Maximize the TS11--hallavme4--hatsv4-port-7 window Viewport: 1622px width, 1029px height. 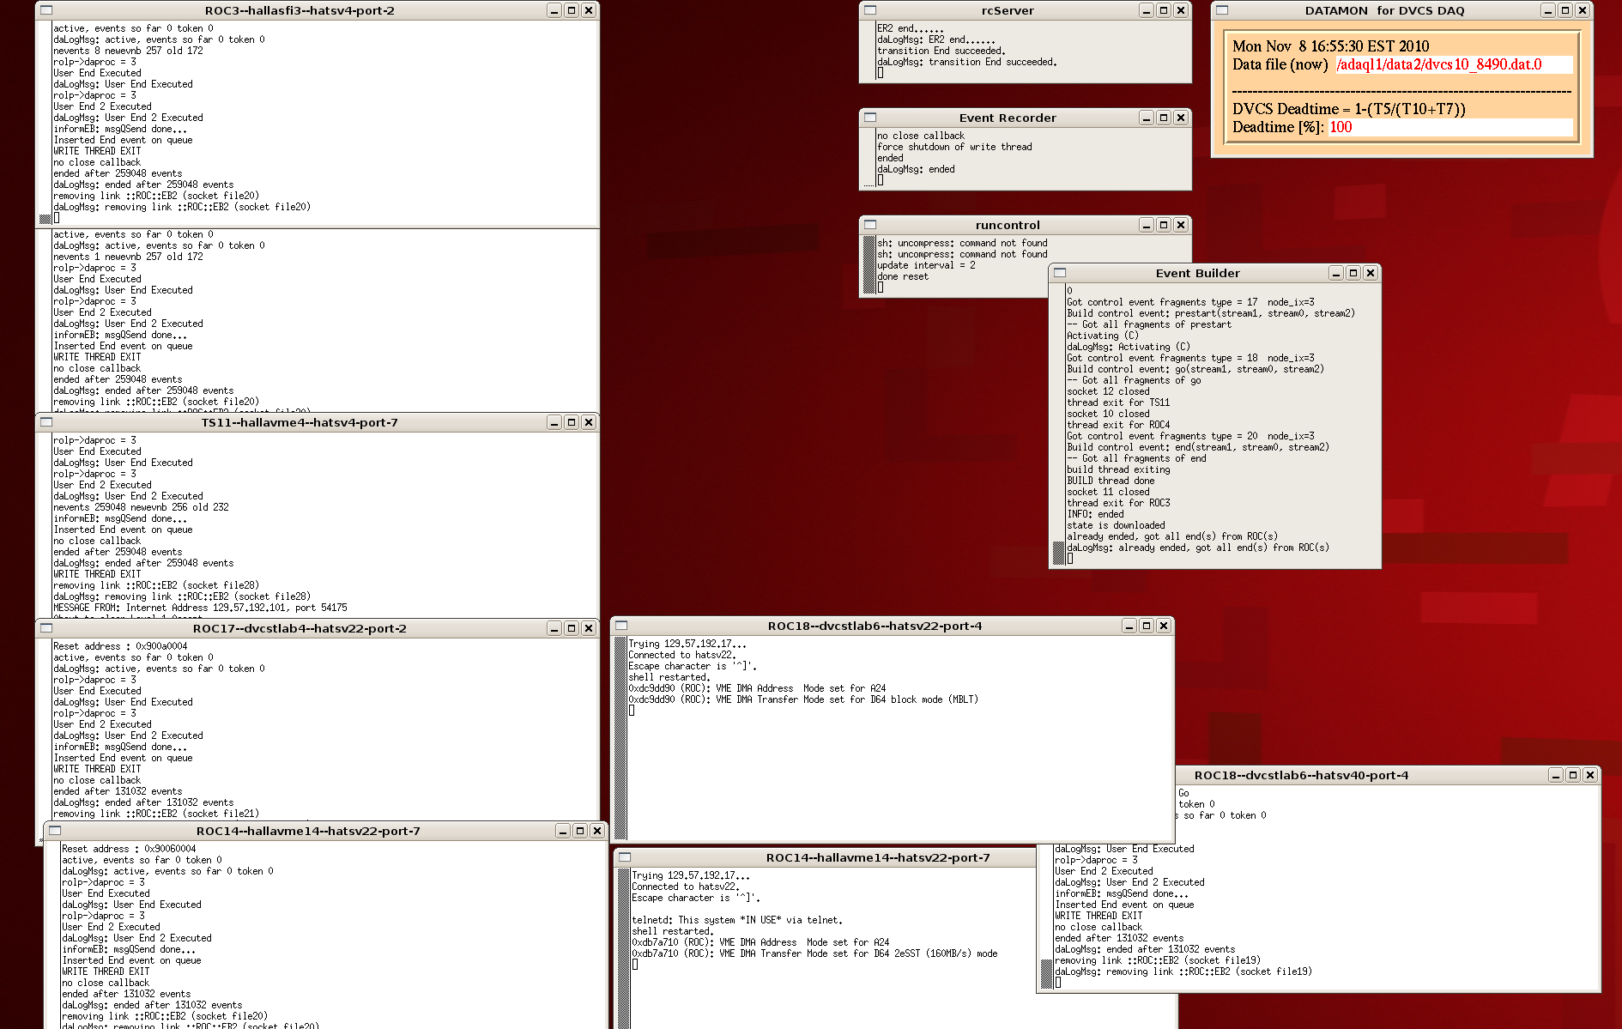tap(572, 422)
